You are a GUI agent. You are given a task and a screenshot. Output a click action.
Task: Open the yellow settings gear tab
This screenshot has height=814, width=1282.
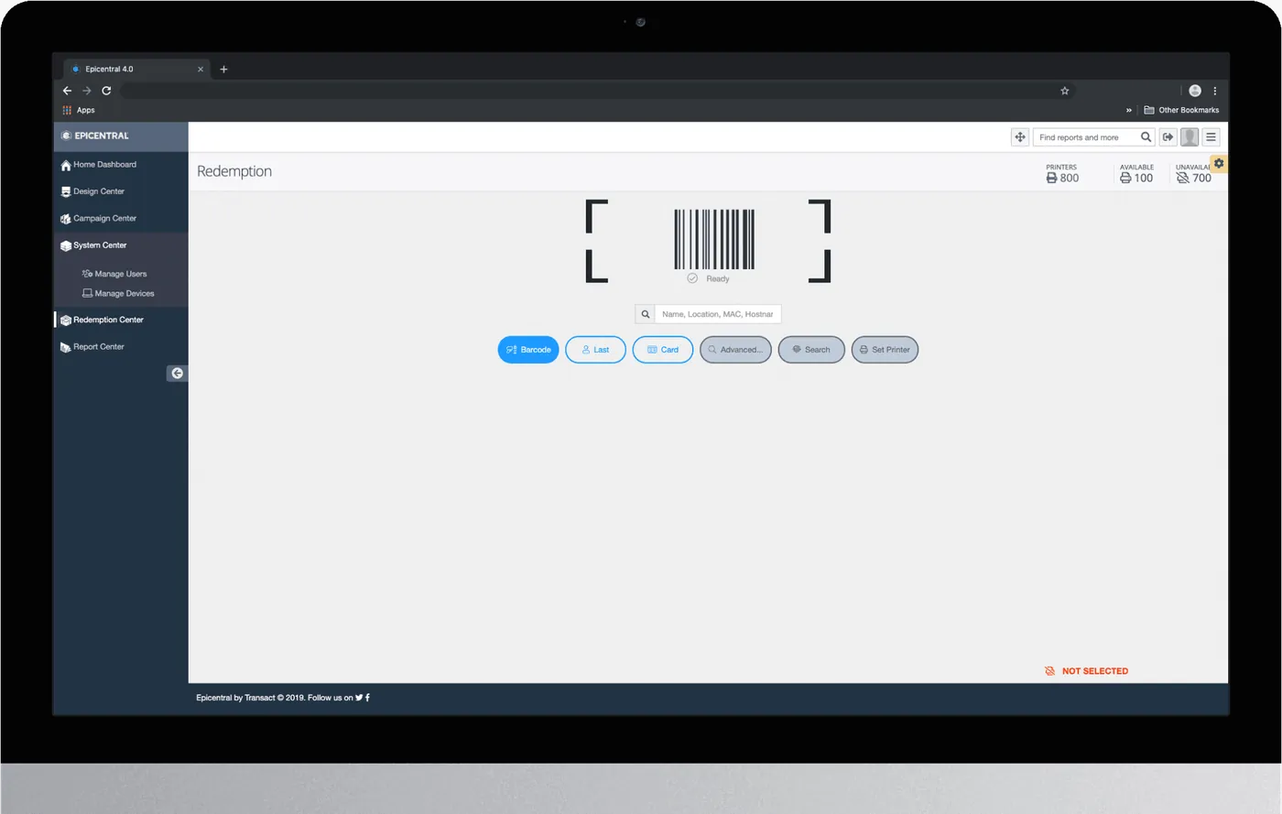[1219, 164]
